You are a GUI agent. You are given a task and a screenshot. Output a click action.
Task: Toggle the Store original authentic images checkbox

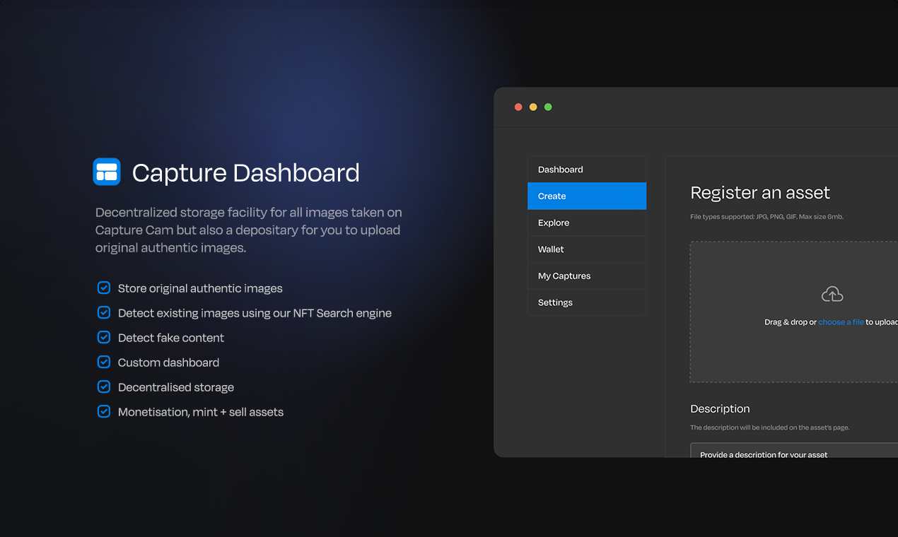click(104, 288)
